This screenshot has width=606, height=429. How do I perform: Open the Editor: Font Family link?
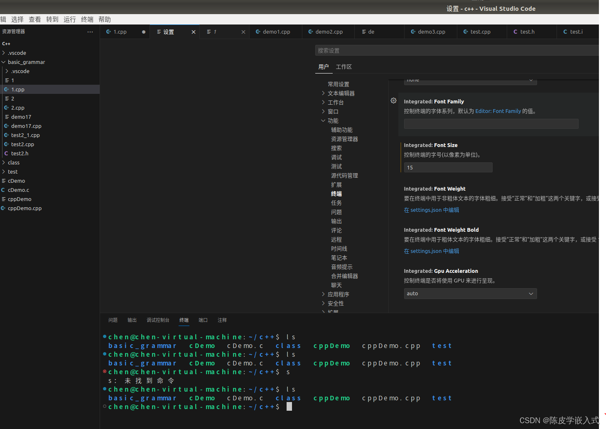(498, 111)
